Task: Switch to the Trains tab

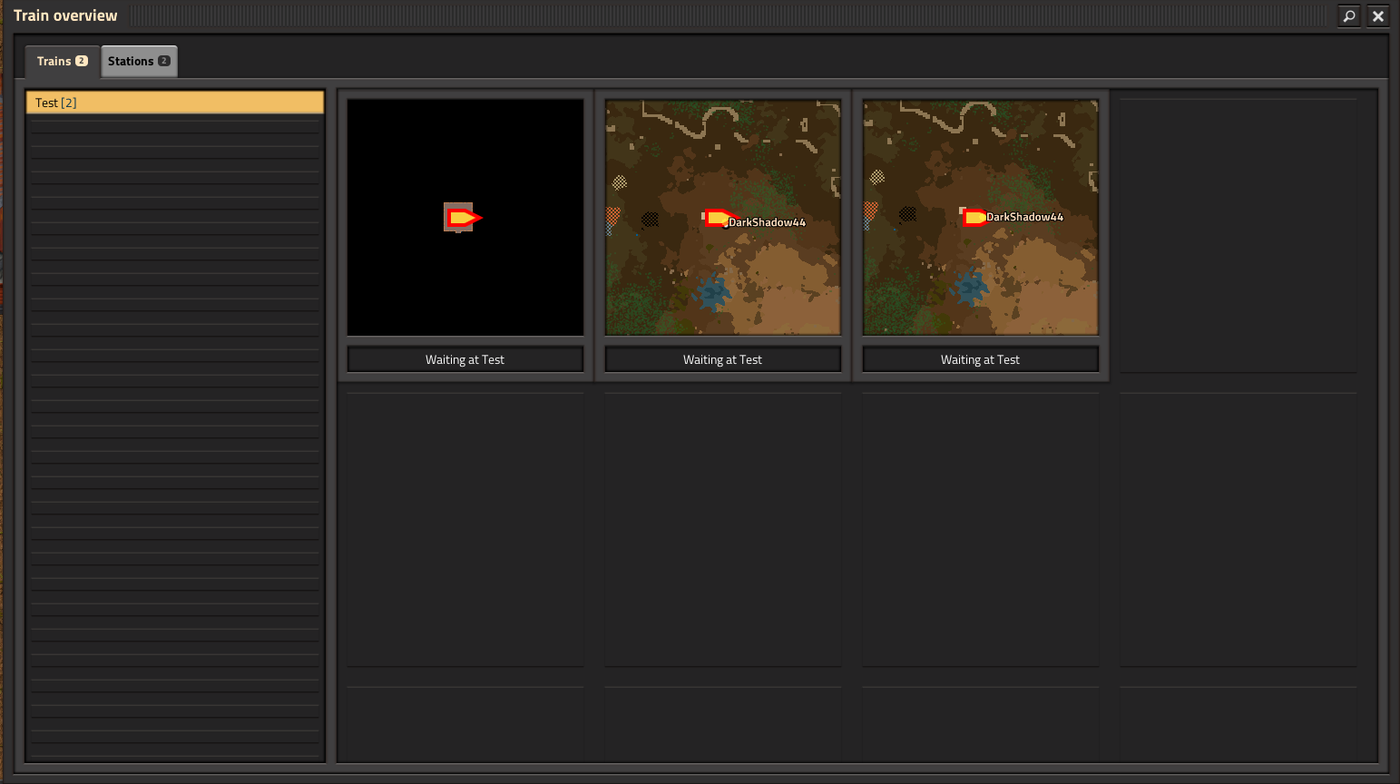Action: [x=62, y=61]
